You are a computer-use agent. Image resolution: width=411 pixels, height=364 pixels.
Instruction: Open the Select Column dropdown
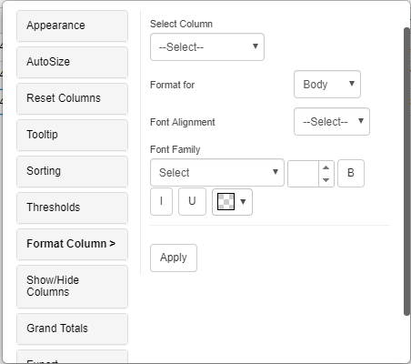click(x=207, y=47)
